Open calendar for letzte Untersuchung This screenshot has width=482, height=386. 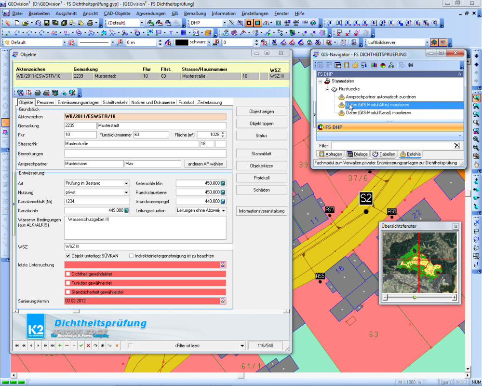pyautogui.click(x=223, y=265)
